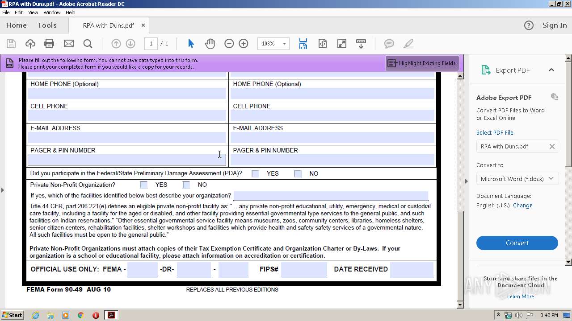
Task: Open the File menu
Action: 6,12
